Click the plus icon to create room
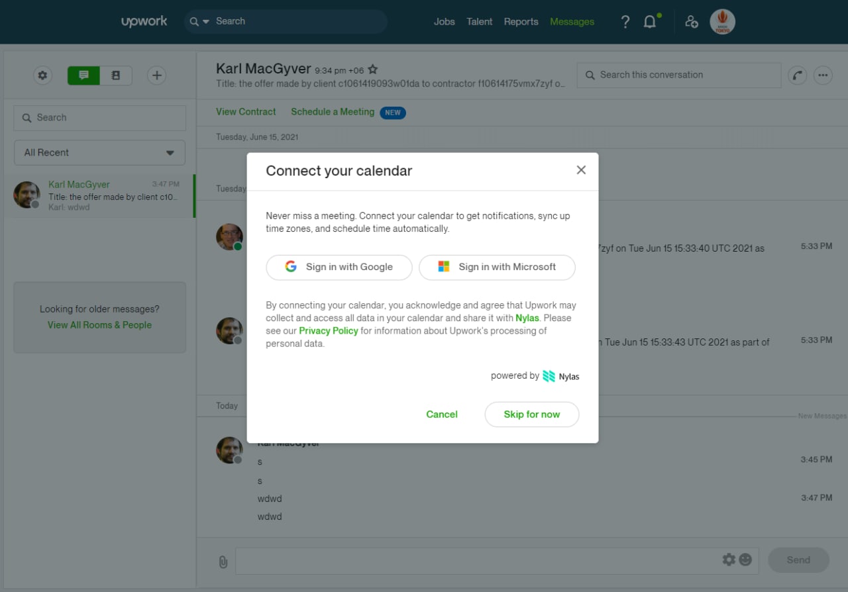This screenshot has width=848, height=592. 156,75
